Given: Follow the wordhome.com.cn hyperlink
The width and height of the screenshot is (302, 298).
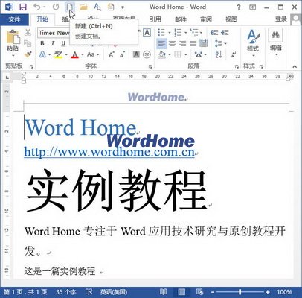Looking at the screenshot, I should pyautogui.click(x=109, y=151).
